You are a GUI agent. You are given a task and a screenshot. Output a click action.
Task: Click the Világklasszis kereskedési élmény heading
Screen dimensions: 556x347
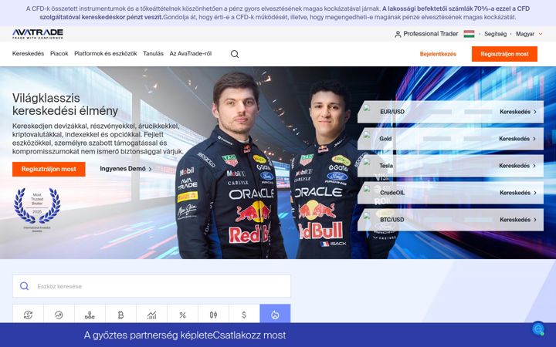pos(65,104)
